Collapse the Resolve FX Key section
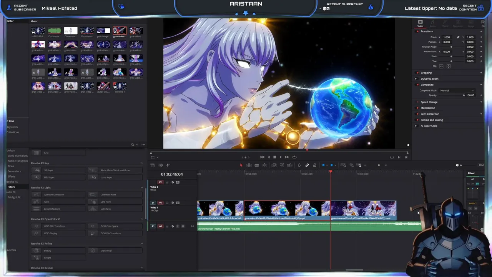Viewport: 492px width, 277px height. tap(141, 164)
